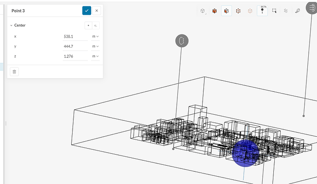Open the unit dropdown for the x coordinate
Viewport: 317px width, 184px height.
96,37
